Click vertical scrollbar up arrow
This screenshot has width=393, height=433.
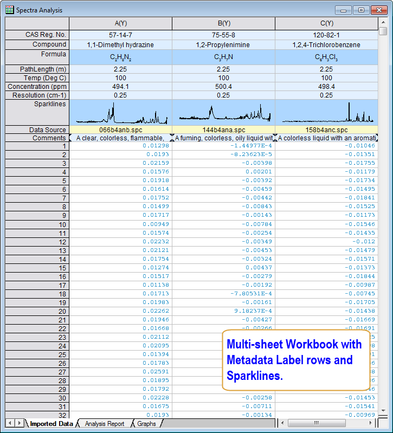[383, 21]
